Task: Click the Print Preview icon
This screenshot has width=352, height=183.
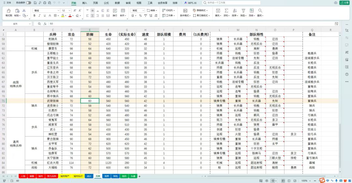Action: tap(50, 3)
